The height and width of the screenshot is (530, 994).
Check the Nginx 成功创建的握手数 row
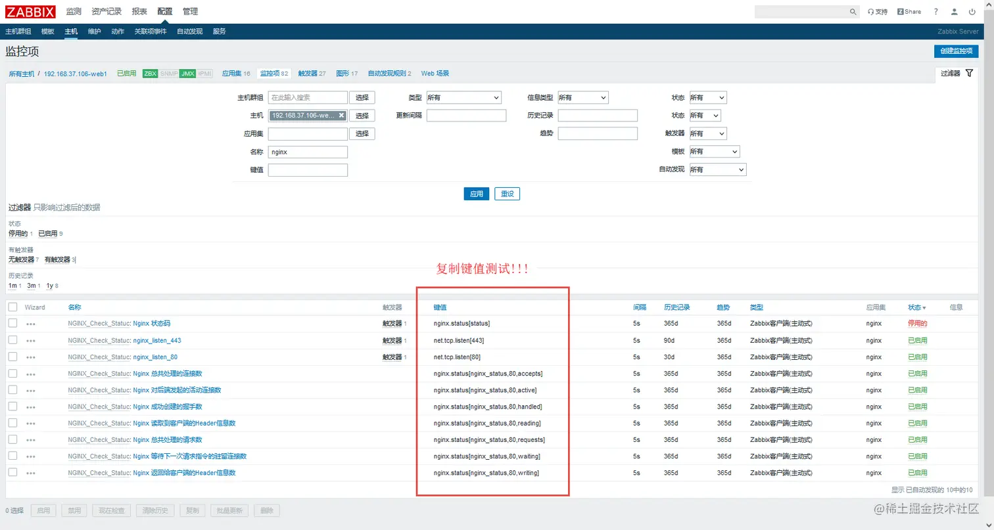12,406
